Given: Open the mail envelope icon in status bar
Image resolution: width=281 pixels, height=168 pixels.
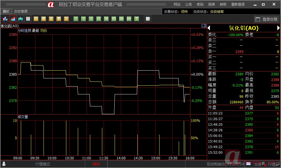Looking at the screenshot, I should [x=248, y=164].
